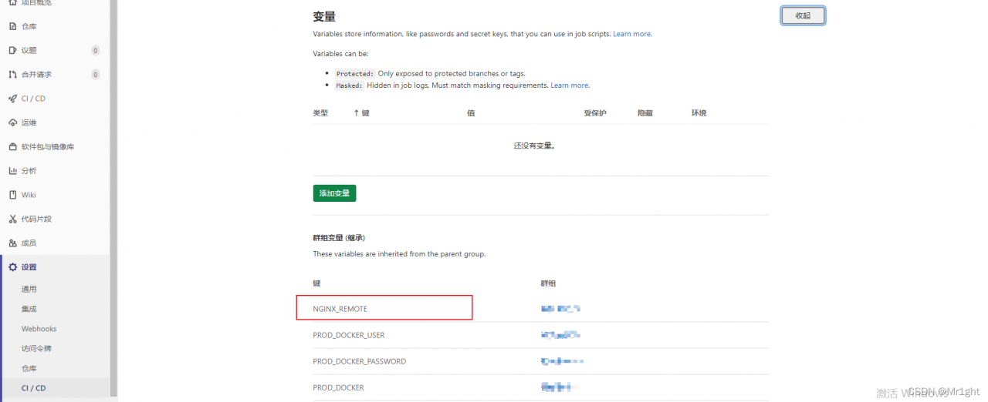
Task: Select the 访问令牌 settings submenu item
Action: (x=36, y=348)
